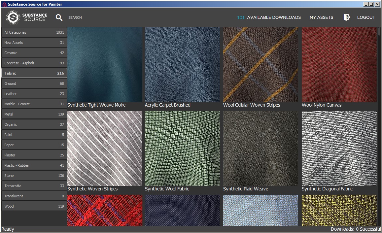Click the Ready status text

coord(8,229)
